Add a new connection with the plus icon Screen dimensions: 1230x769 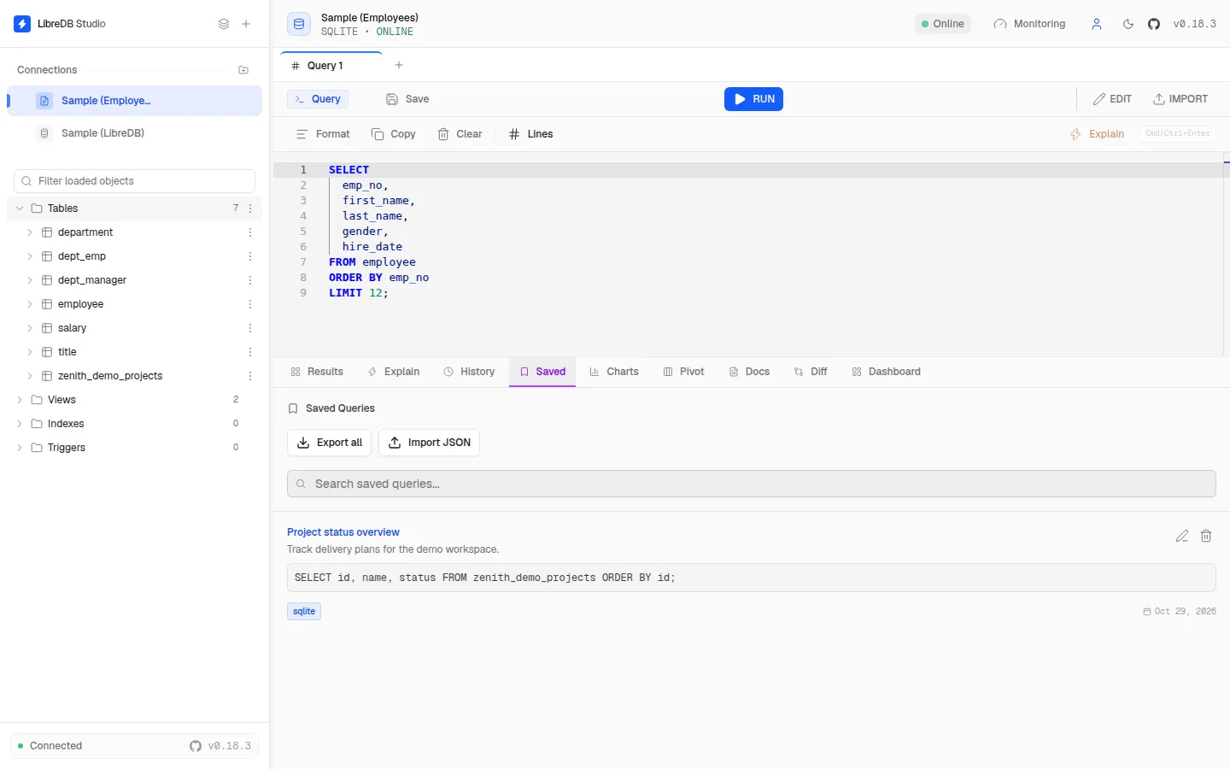coord(246,24)
